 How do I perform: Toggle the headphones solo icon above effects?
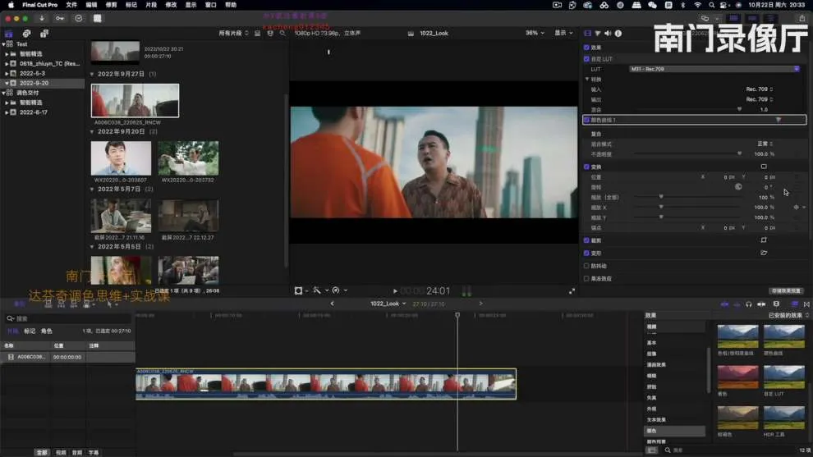pyautogui.click(x=748, y=304)
